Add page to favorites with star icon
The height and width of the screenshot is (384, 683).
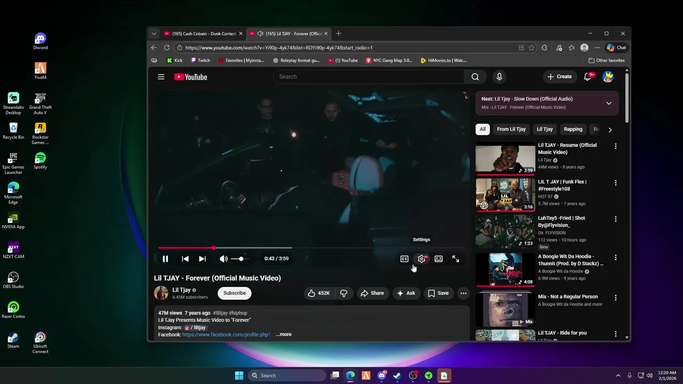click(x=531, y=47)
